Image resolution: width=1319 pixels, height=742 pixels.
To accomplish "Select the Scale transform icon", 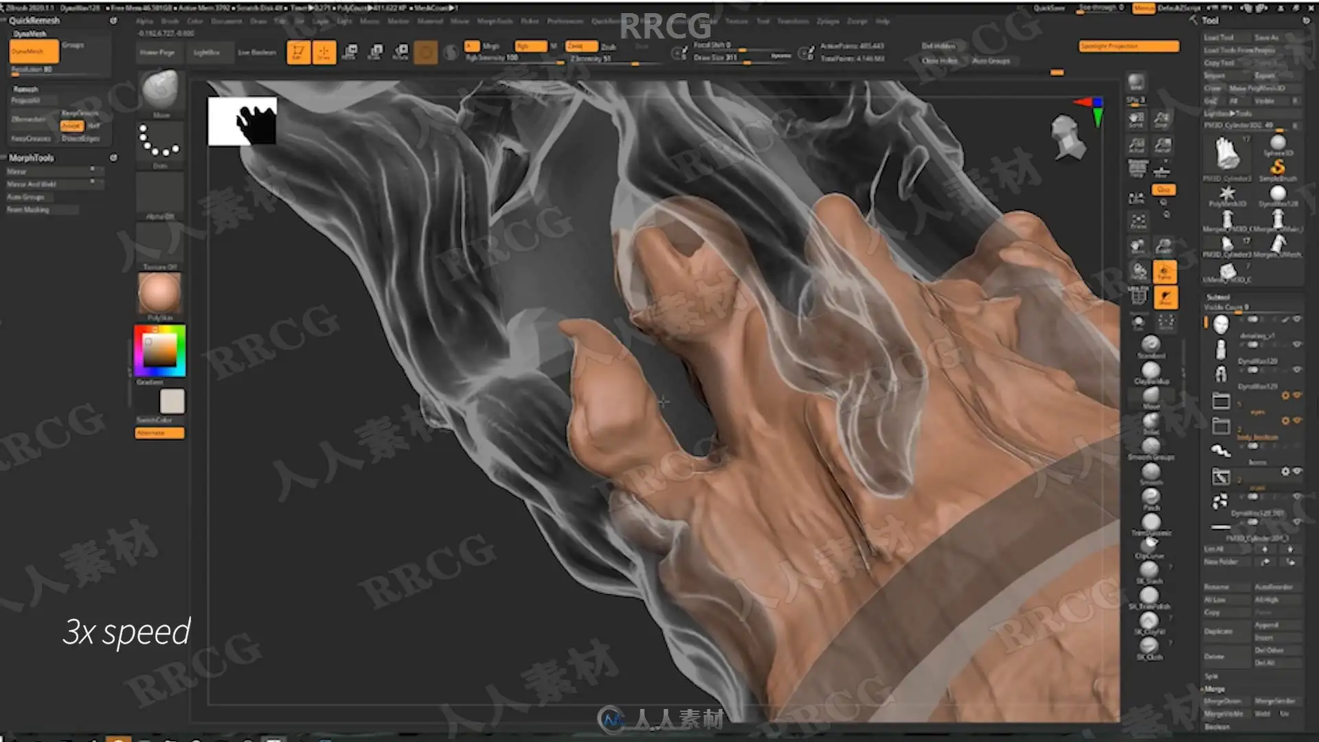I will [376, 52].
